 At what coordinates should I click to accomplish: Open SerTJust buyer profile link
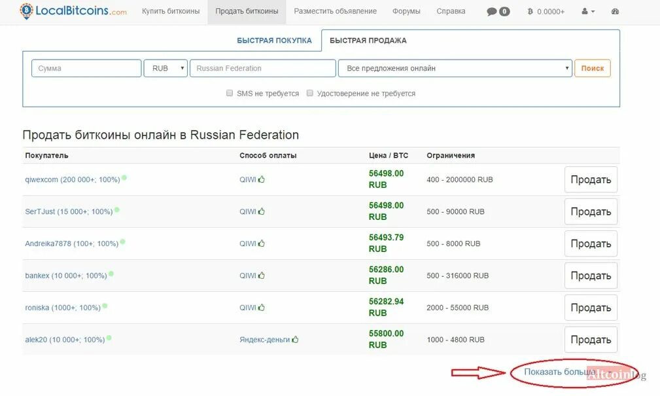tap(69, 211)
